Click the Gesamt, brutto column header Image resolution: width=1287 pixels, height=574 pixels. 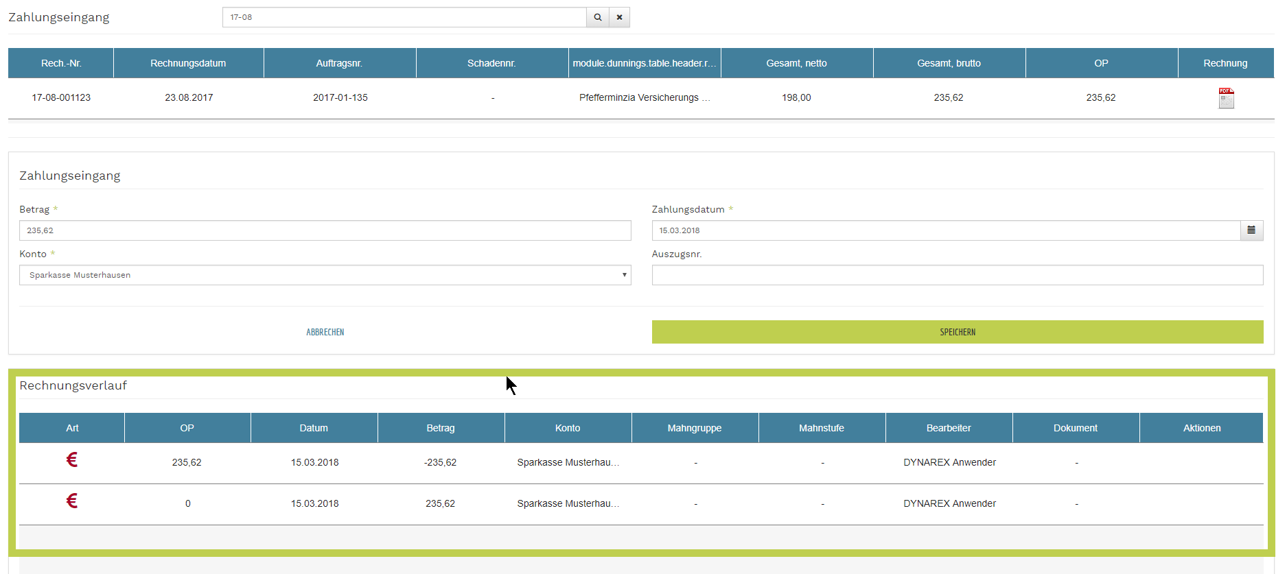tap(949, 63)
